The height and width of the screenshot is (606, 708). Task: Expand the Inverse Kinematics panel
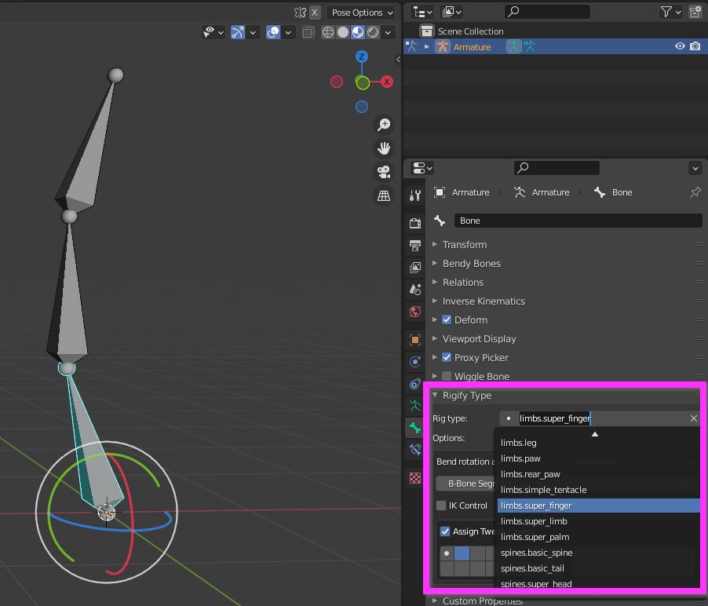coord(484,301)
